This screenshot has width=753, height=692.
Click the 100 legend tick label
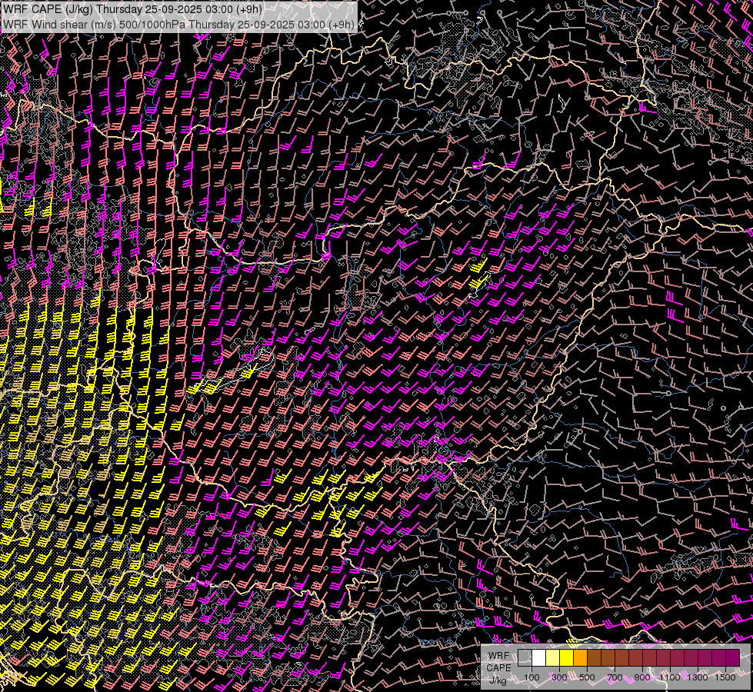[x=531, y=677]
